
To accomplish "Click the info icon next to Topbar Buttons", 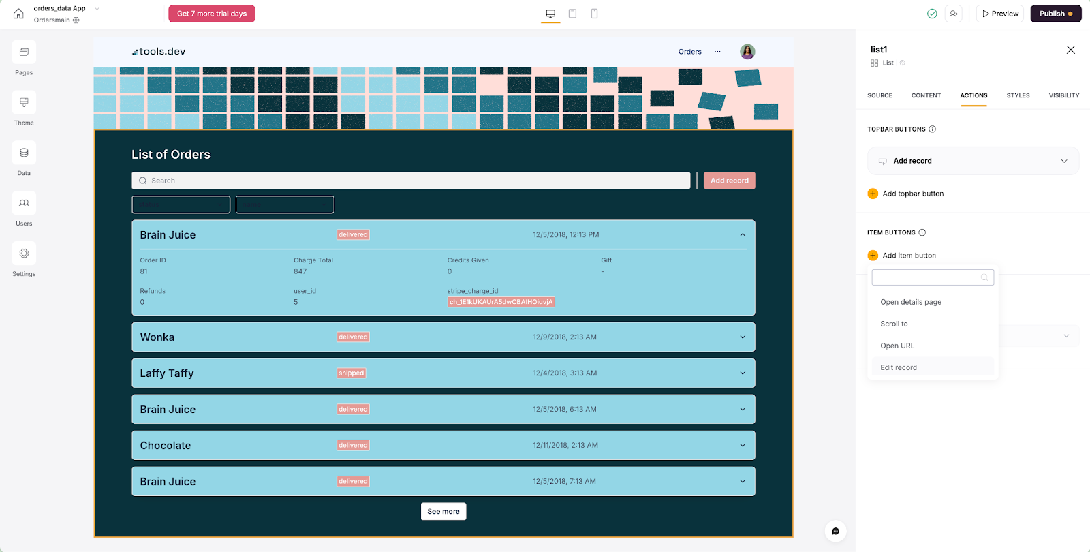I will (x=932, y=129).
